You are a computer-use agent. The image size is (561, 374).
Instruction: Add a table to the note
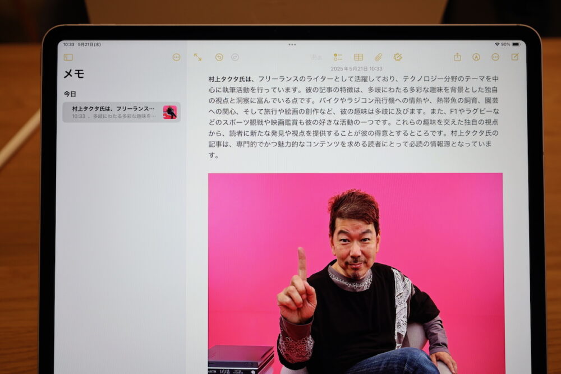click(x=358, y=57)
